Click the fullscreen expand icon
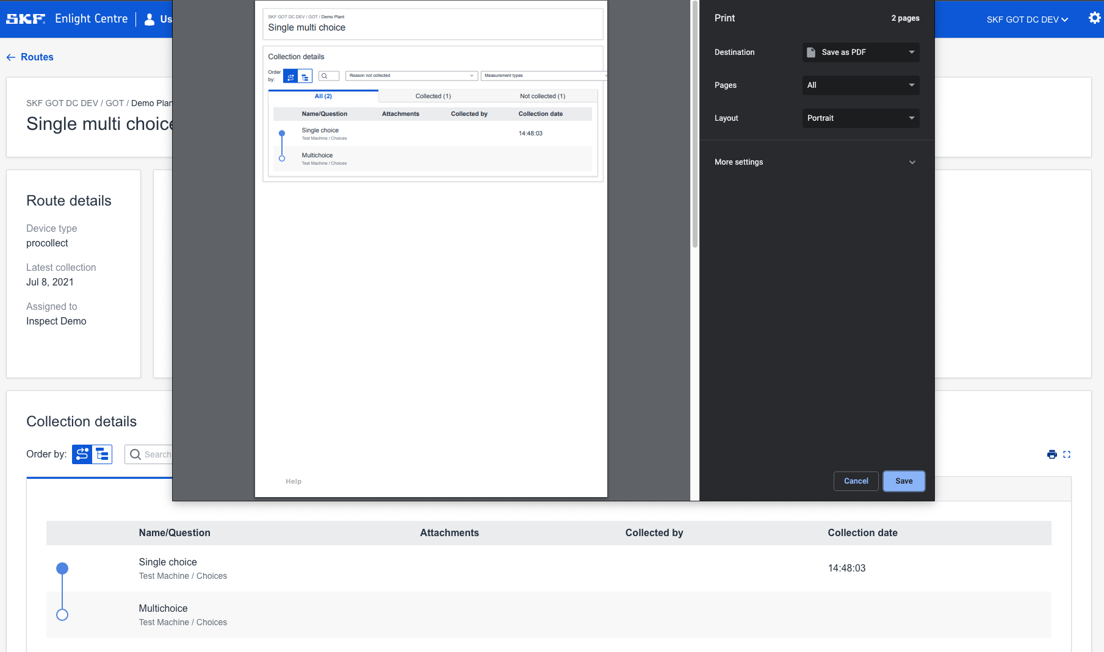This screenshot has height=652, width=1104. (1067, 454)
